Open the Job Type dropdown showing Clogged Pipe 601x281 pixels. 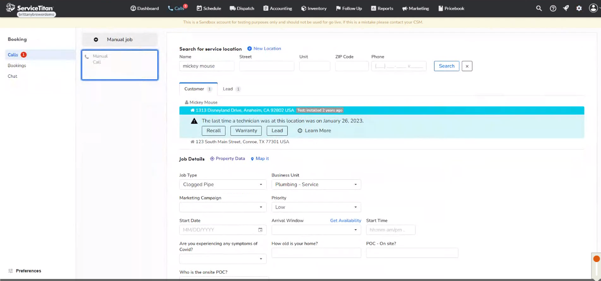point(222,184)
